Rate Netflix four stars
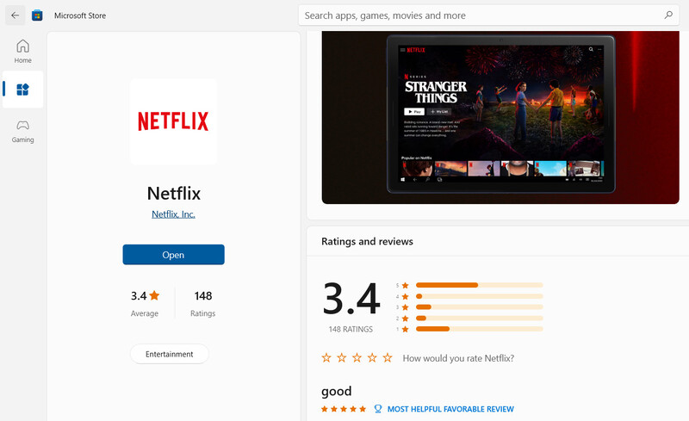689x421 pixels. 372,357
